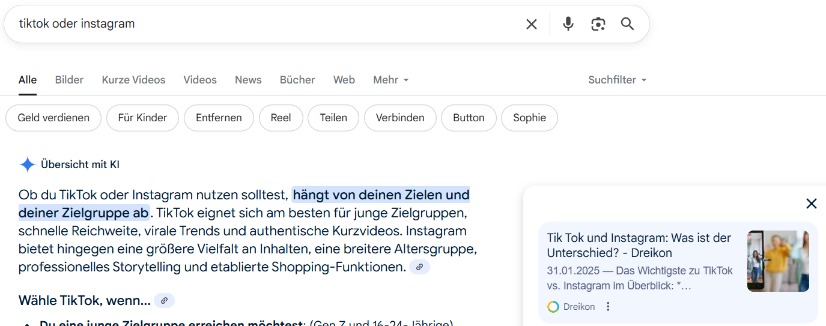Start voice search with the microphone icon

[568, 24]
